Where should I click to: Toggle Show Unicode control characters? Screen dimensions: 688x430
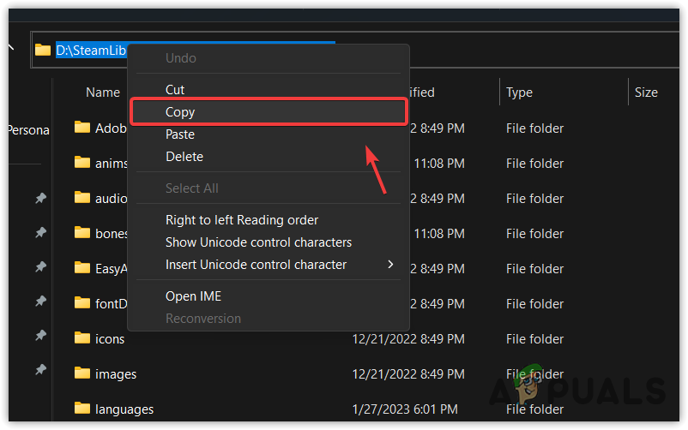tap(258, 242)
